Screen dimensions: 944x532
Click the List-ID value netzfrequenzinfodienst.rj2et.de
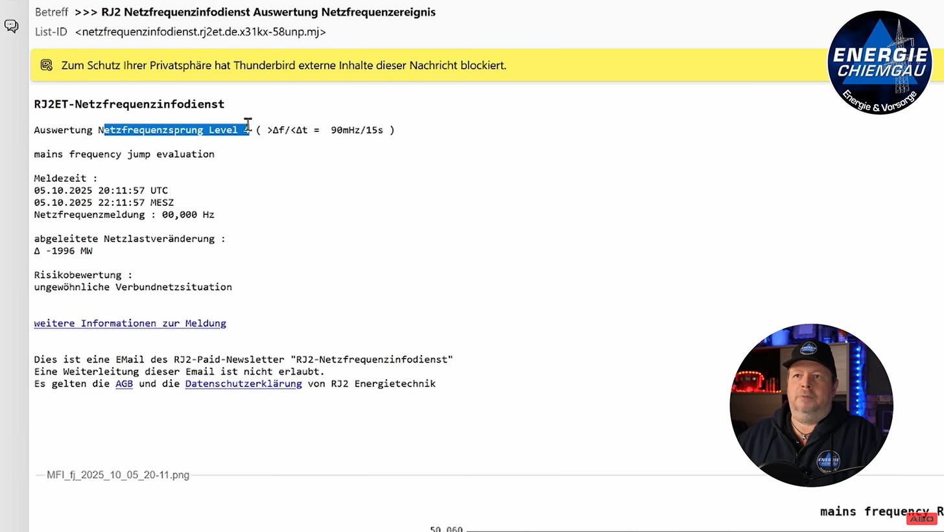pos(200,32)
